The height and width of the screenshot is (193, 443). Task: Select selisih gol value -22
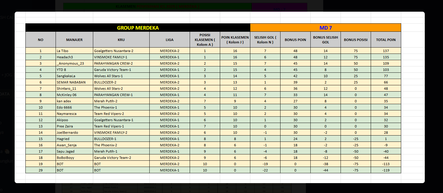265,170
